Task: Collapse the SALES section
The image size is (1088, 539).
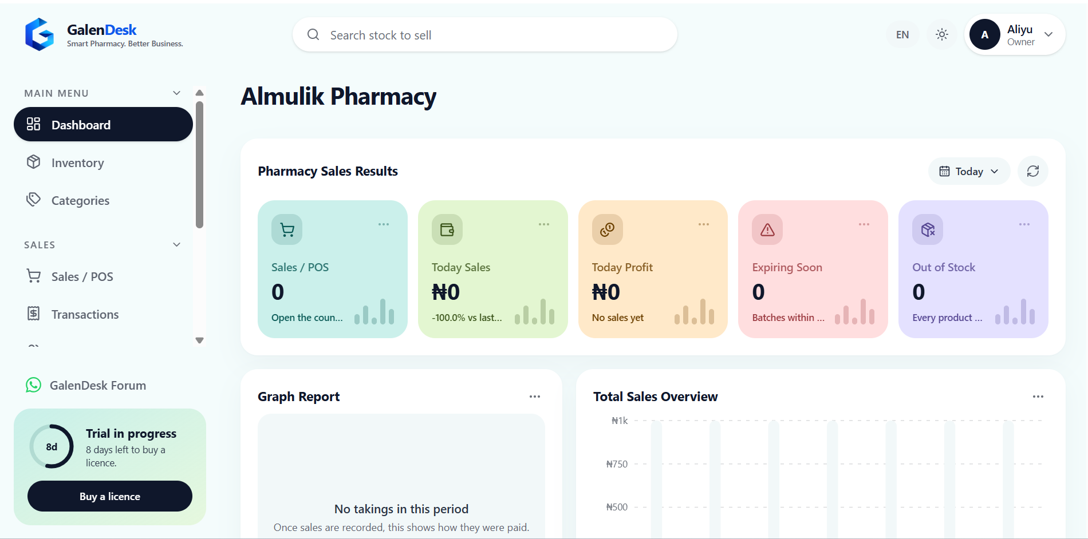Action: click(177, 245)
